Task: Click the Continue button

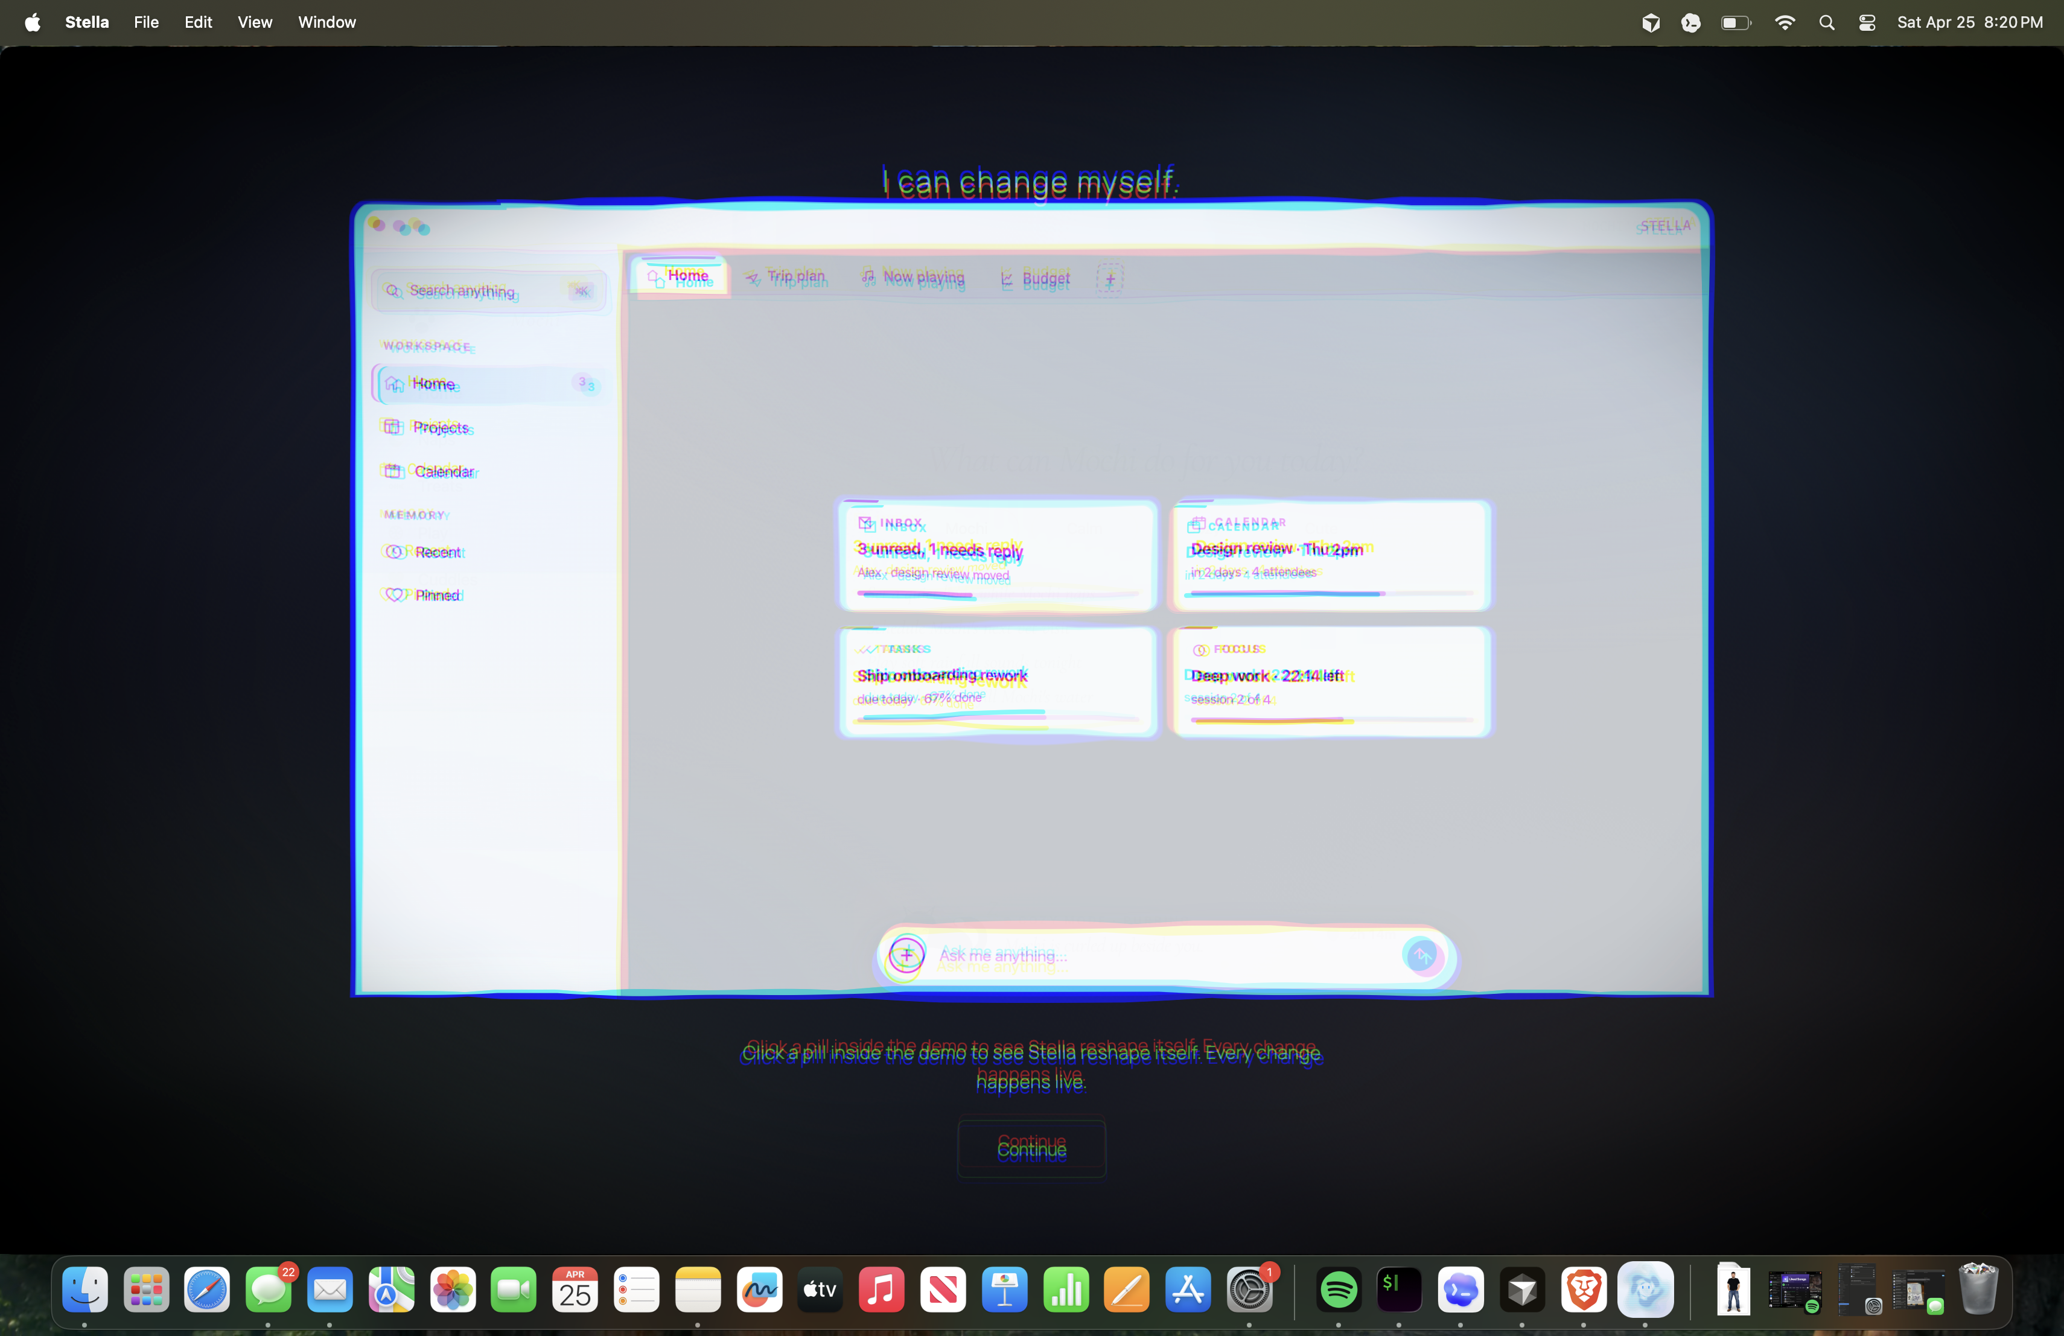Action: 1031,1148
